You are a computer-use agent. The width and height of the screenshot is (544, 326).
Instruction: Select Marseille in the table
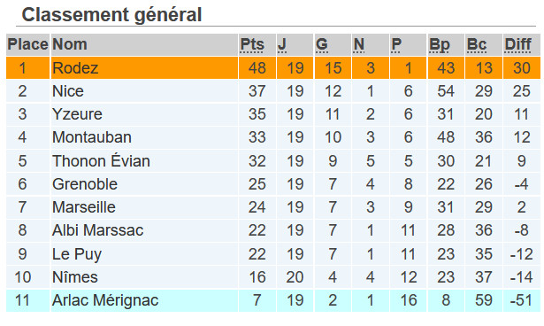point(84,207)
